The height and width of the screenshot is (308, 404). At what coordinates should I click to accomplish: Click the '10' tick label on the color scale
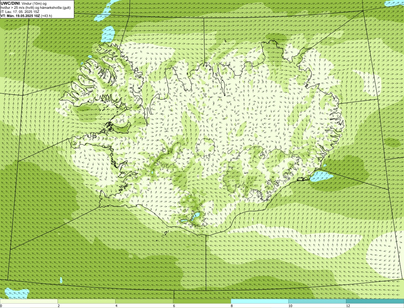coord(290,306)
